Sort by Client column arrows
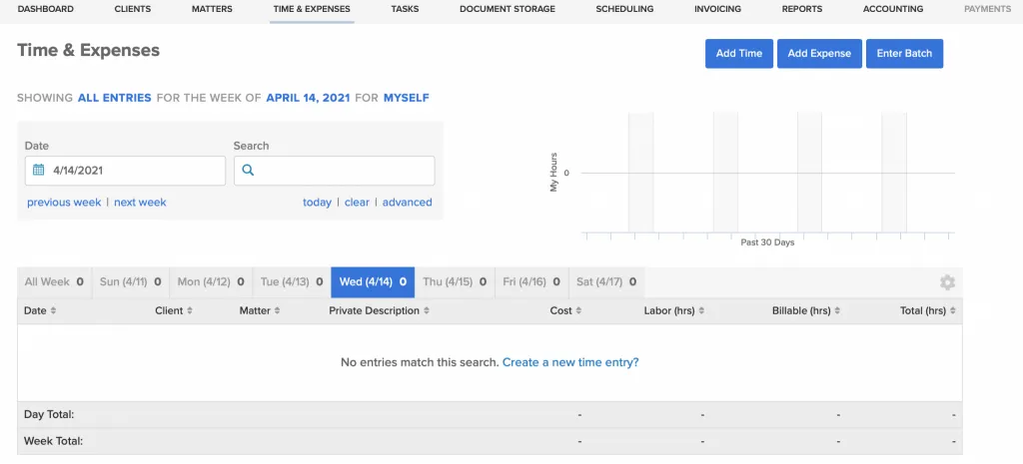This screenshot has width=1023, height=464. click(189, 311)
